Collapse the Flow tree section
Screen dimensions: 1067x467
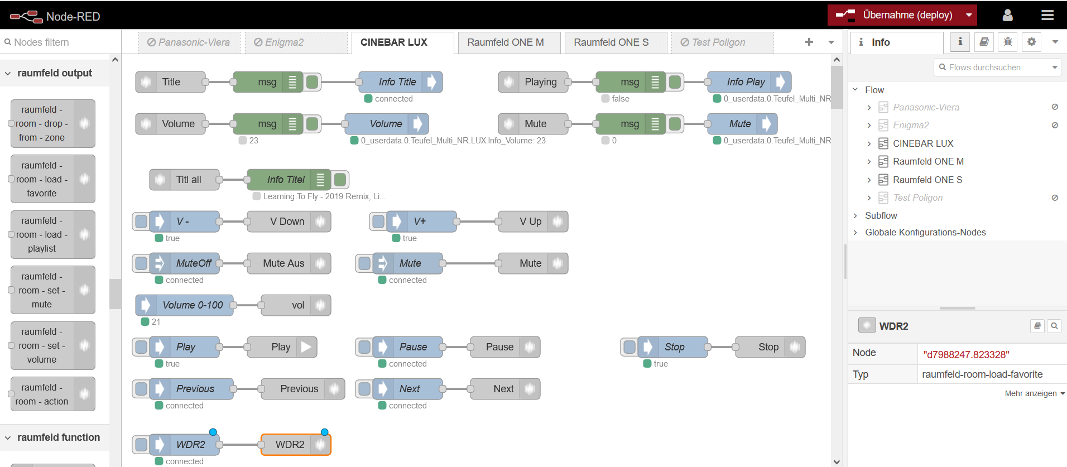(855, 90)
